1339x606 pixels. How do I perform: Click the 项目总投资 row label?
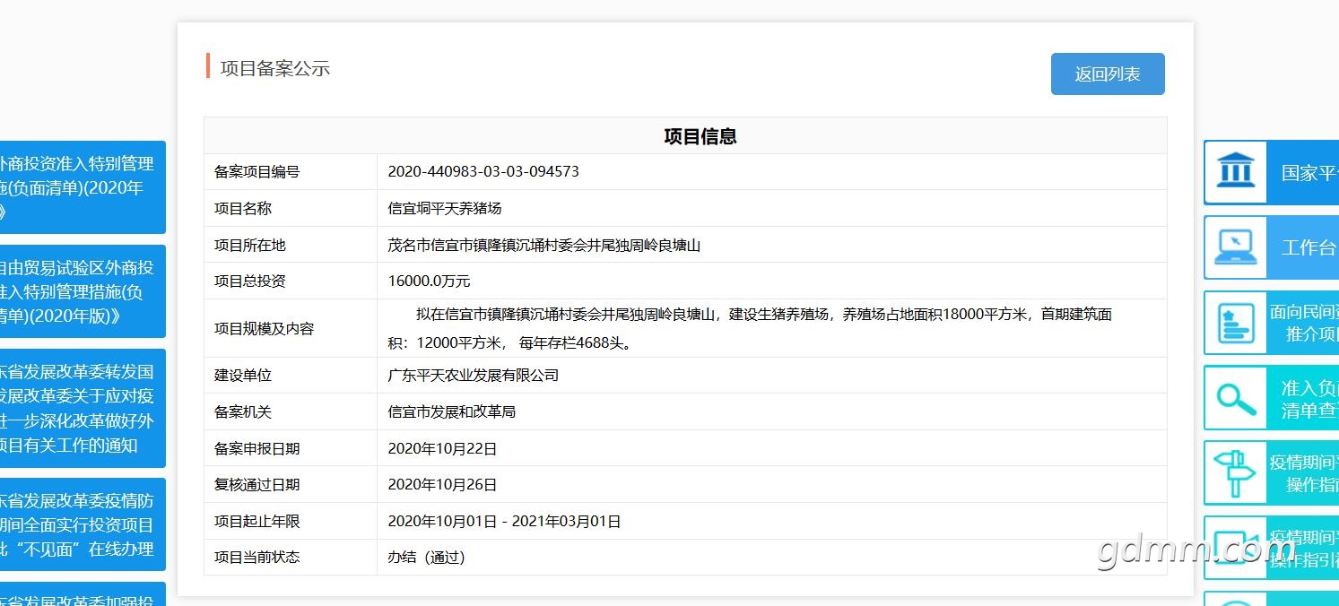point(250,281)
